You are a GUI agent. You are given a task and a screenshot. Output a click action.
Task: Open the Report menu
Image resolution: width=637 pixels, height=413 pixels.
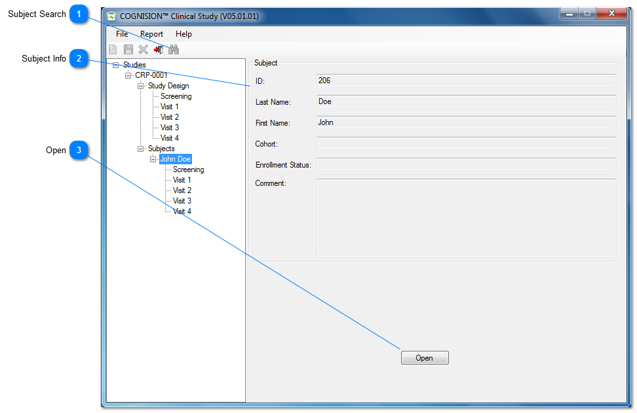[151, 34]
